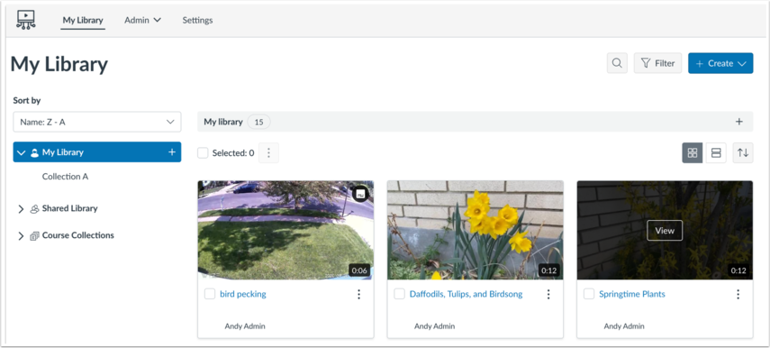Click the sort order arrows icon

743,153
